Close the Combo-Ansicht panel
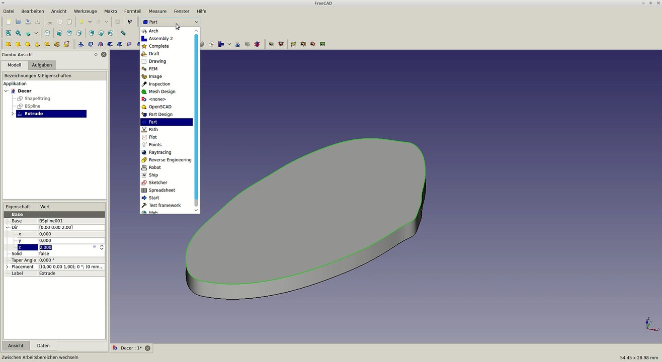 104,54
